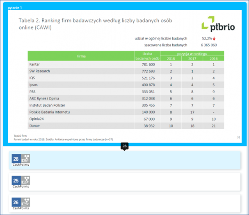Click the 'Firma' column header
The image size is (249, 215).
81,56
